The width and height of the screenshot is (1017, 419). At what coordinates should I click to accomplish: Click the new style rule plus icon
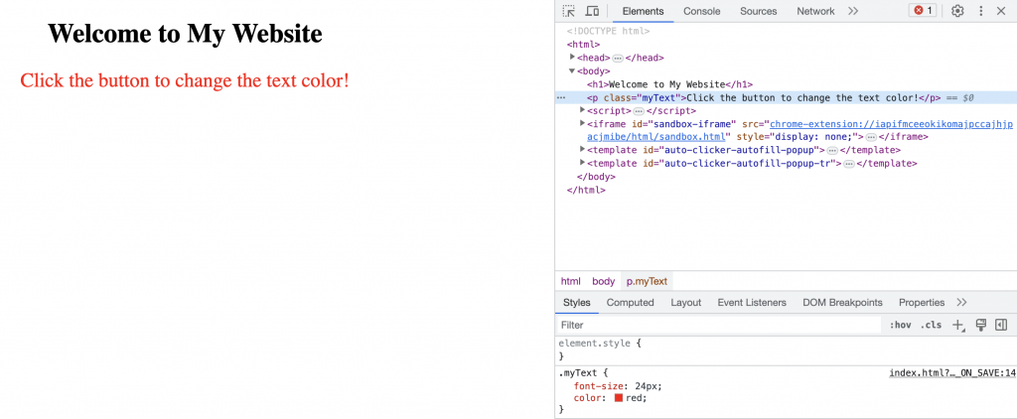[x=958, y=325]
